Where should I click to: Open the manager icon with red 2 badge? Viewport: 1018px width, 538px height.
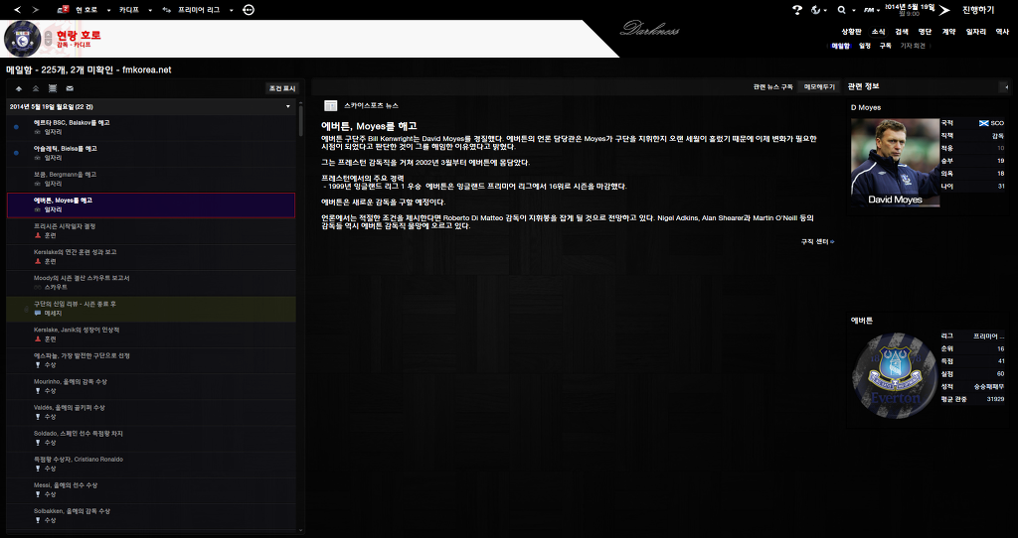pos(63,10)
